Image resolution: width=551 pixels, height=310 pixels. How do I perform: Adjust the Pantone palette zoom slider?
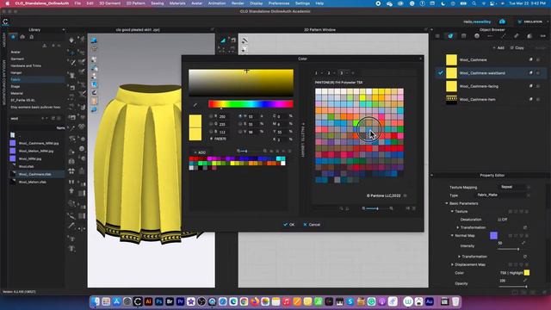(377, 208)
